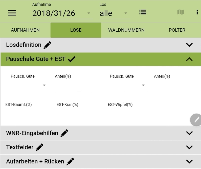Switch to the Polter tab

tap(177, 30)
